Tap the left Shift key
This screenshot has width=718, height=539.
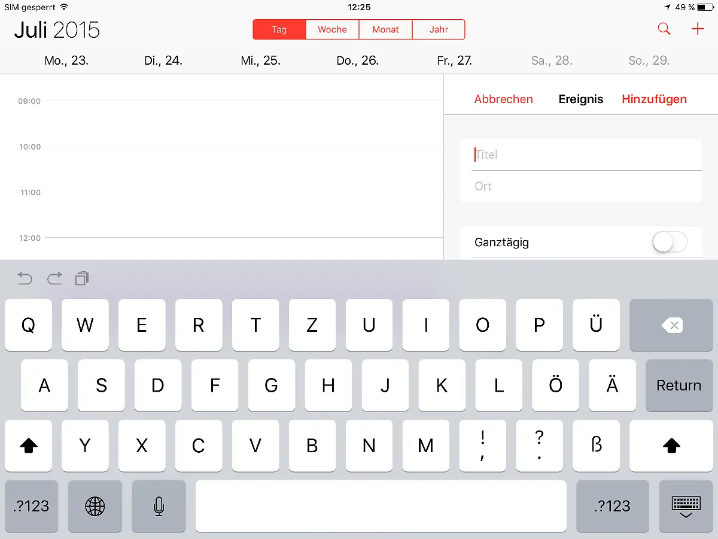point(28,446)
